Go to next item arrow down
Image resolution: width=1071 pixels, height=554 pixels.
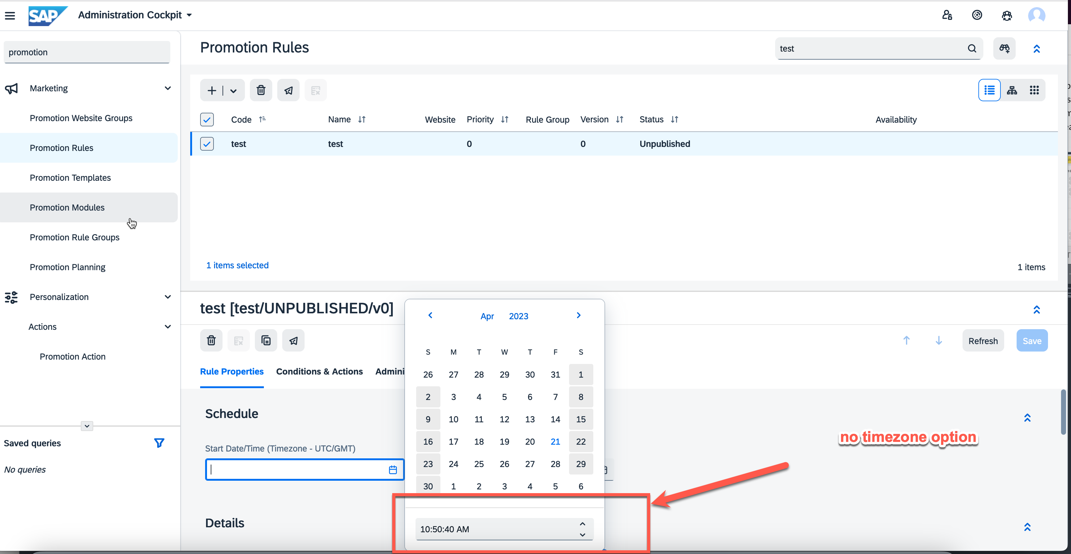(x=938, y=341)
